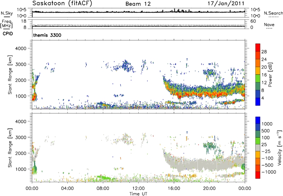
Task: Click the '20:00' time axis tick label
Action: point(209,189)
